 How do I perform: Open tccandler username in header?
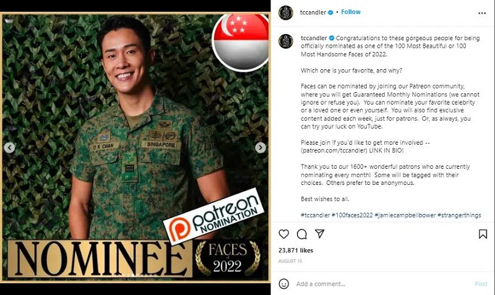[x=313, y=12]
